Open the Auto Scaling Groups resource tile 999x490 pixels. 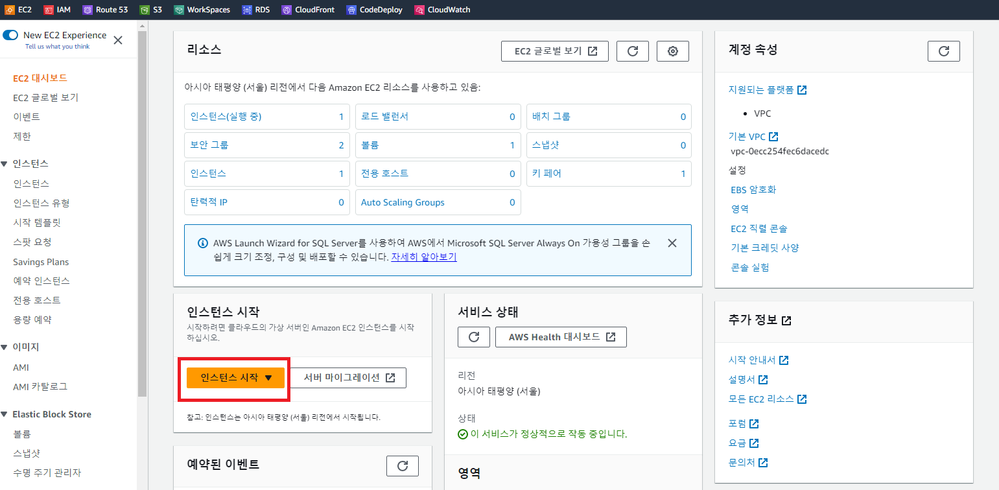[438, 202]
